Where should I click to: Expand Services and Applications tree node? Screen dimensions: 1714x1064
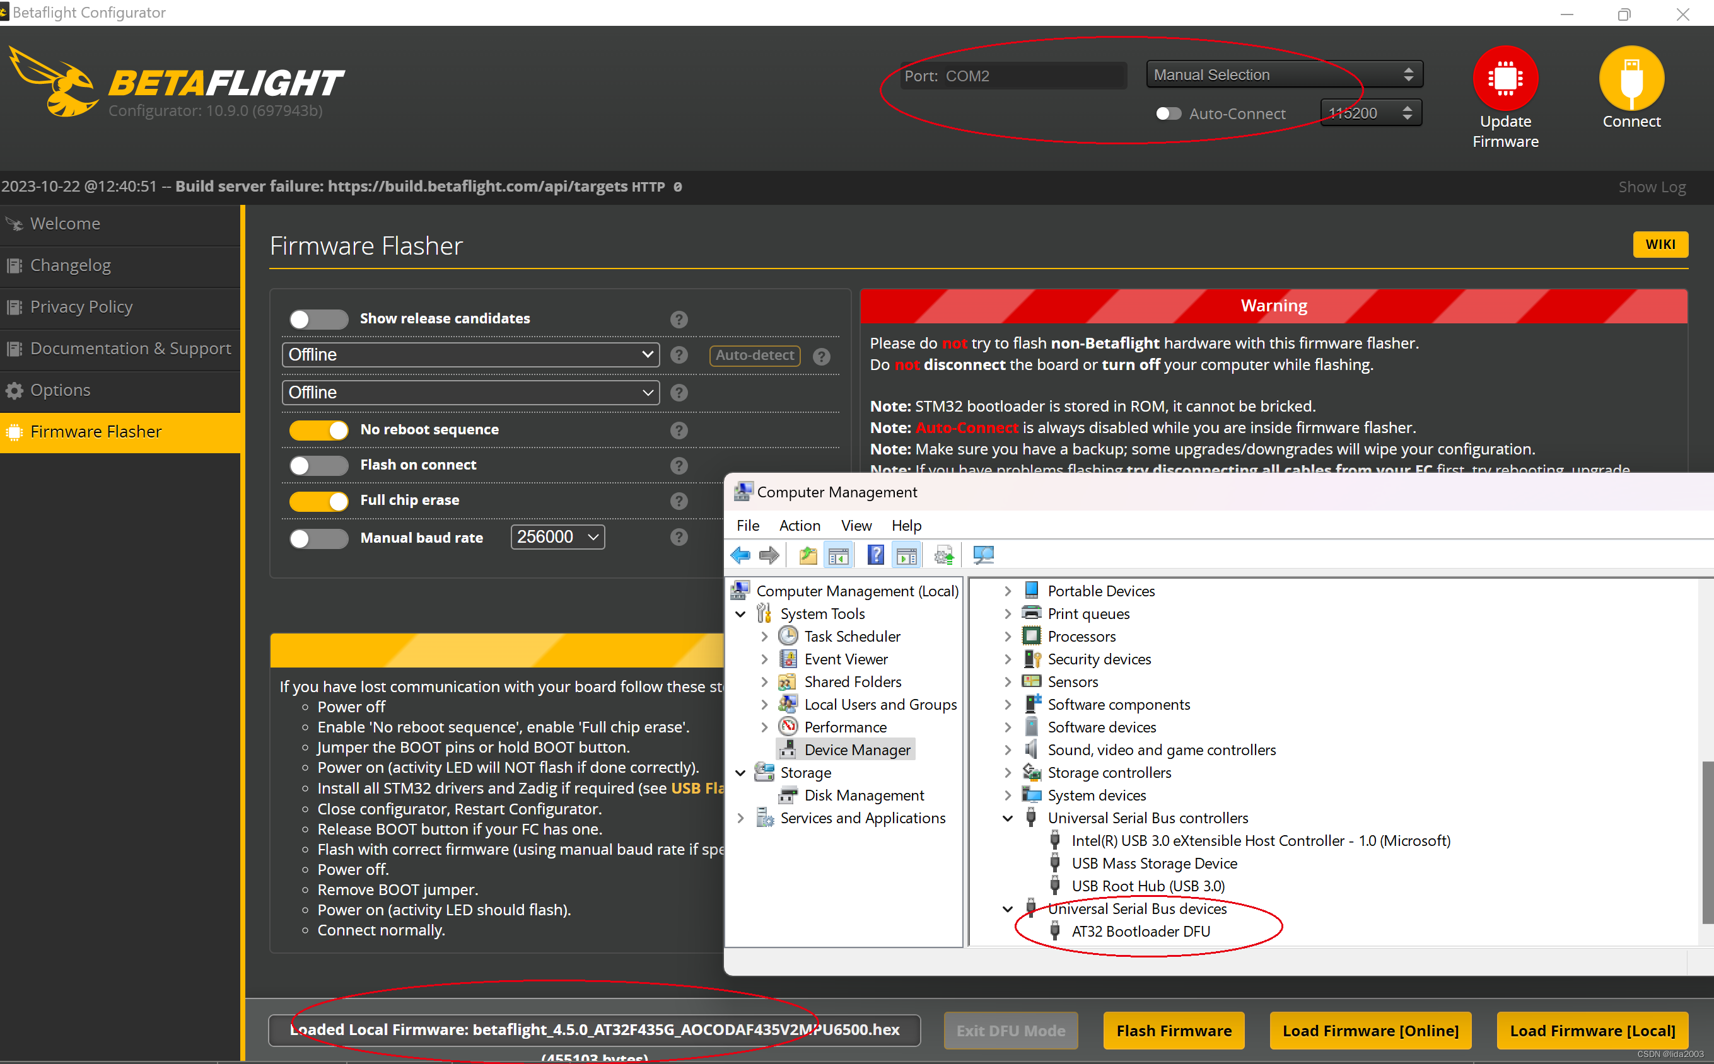pos(740,818)
